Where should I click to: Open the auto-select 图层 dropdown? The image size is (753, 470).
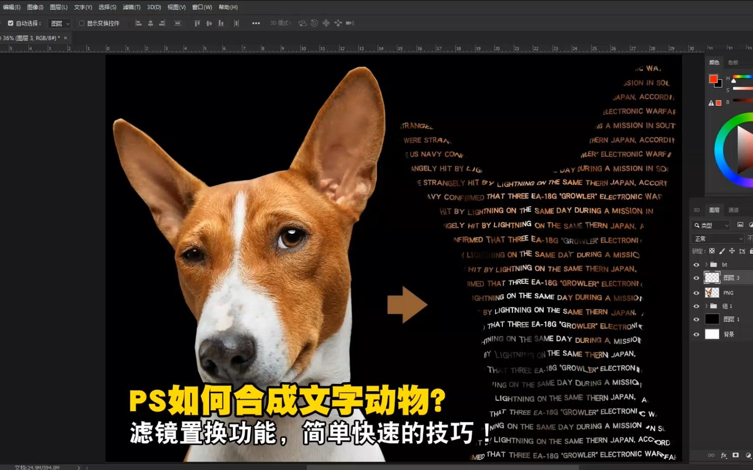(60, 23)
